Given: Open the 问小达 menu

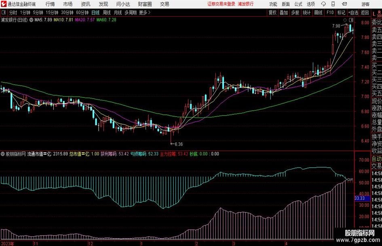Looking at the screenshot, I should coord(123,4).
